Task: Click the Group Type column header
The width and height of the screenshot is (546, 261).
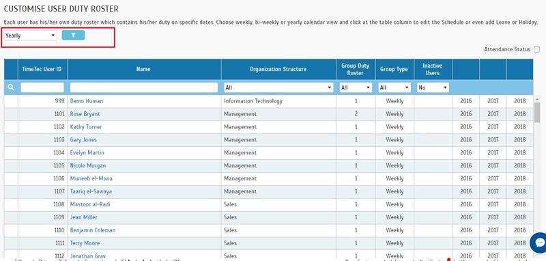Action: pyautogui.click(x=394, y=69)
